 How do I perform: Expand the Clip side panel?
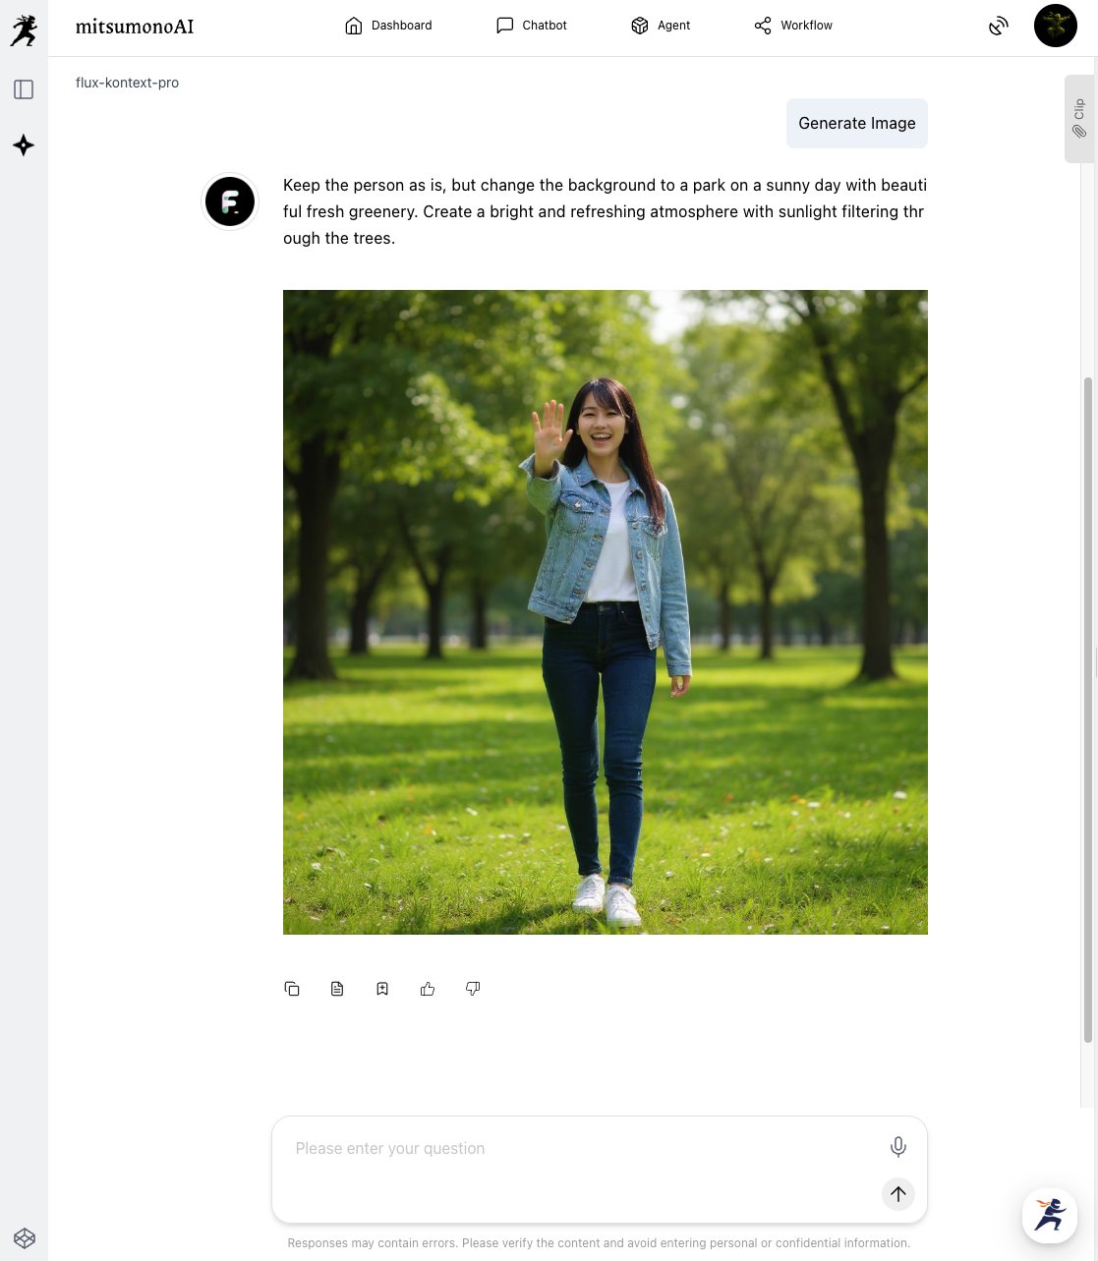pyautogui.click(x=1078, y=118)
